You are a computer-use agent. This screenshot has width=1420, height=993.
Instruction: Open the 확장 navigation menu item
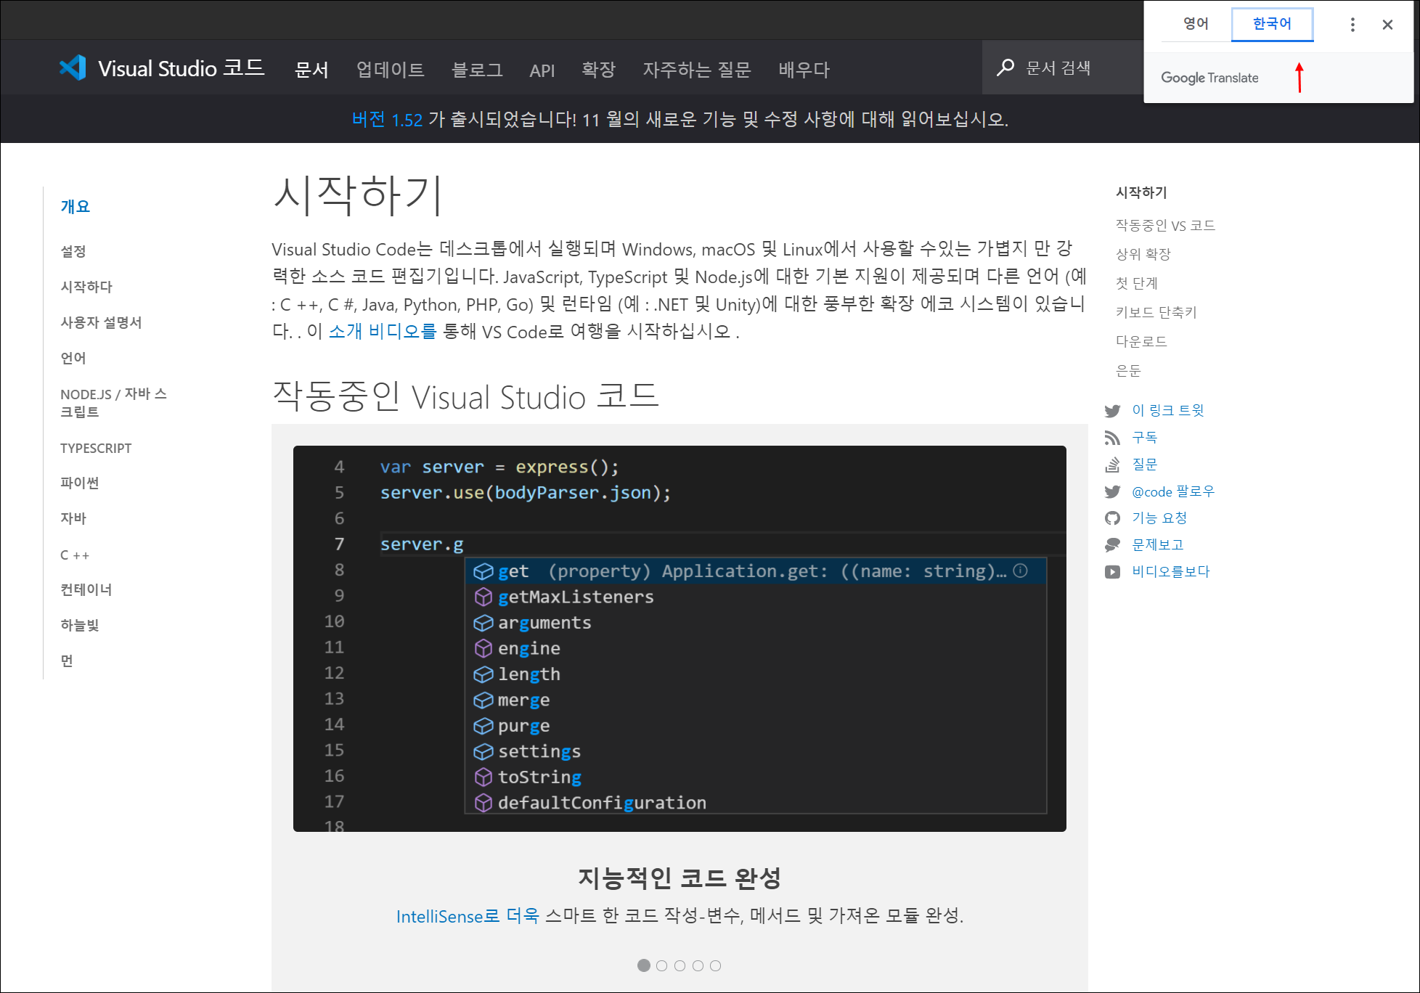click(x=598, y=70)
